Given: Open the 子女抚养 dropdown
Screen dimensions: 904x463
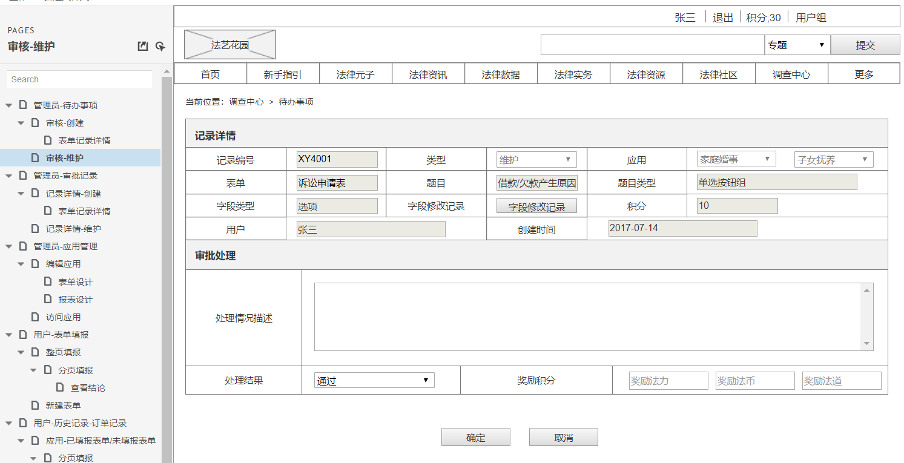Looking at the screenshot, I should click(834, 160).
